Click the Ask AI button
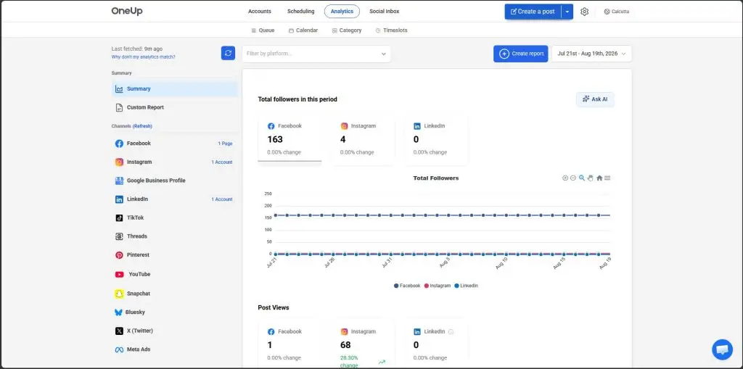The width and height of the screenshot is (743, 369). (x=595, y=99)
